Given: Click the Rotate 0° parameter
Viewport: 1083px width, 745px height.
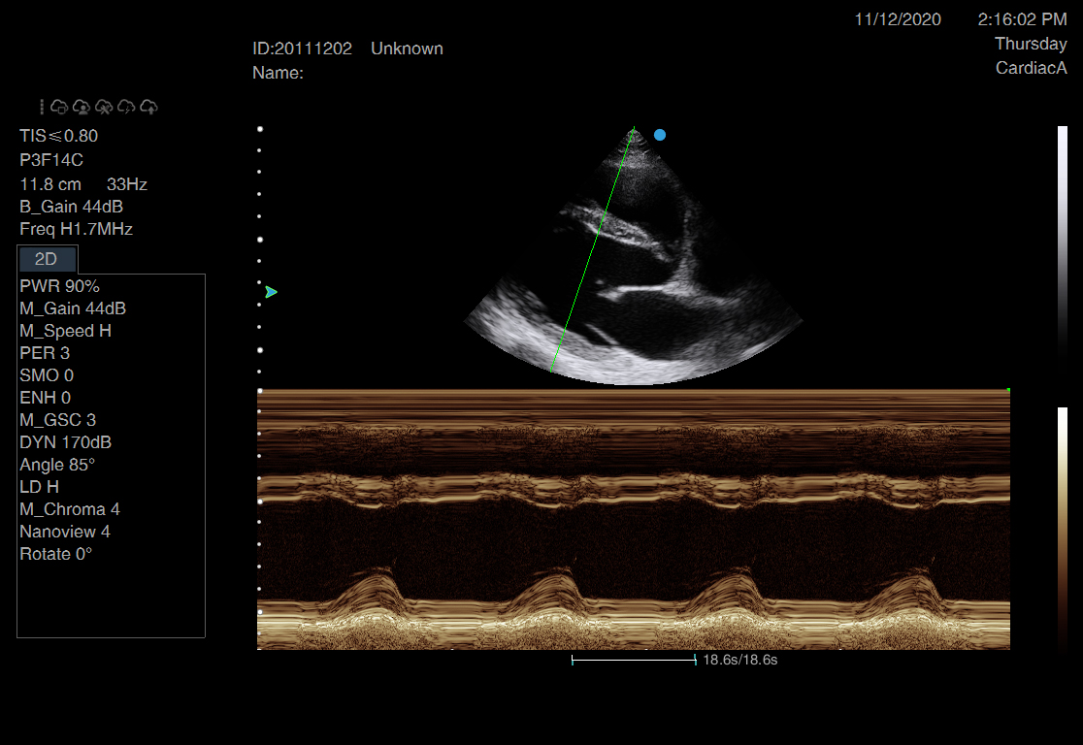Looking at the screenshot, I should [x=55, y=554].
